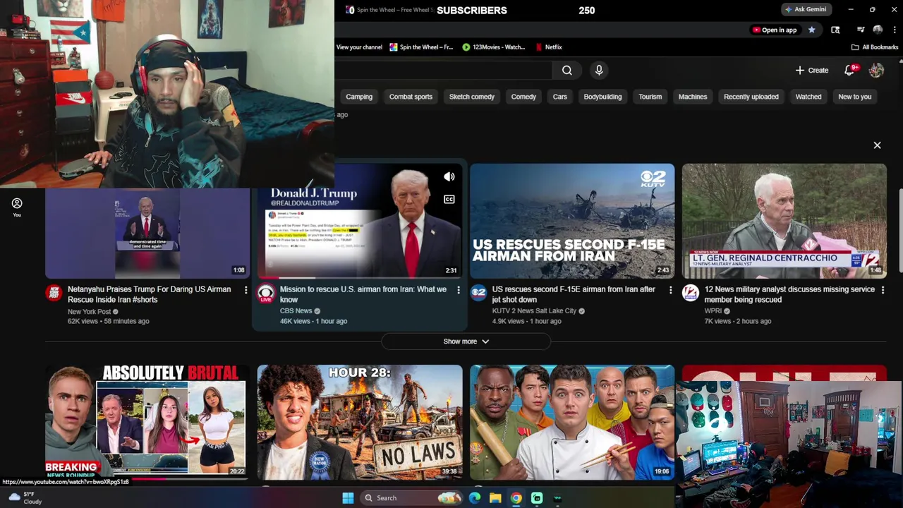
Task: Open the 123Movies bookmark
Action: click(493, 47)
